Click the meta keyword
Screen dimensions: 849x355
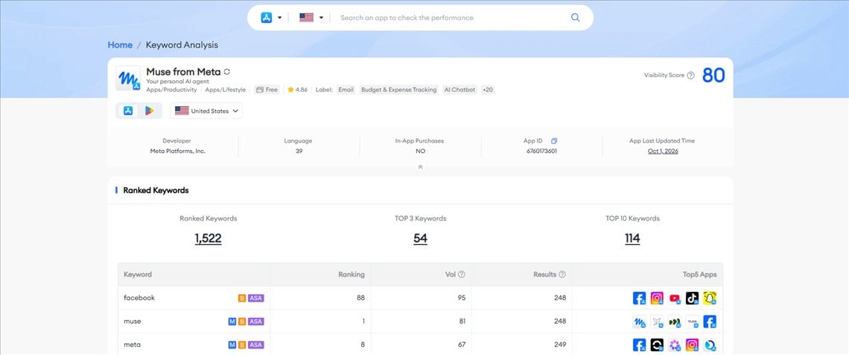[132, 344]
